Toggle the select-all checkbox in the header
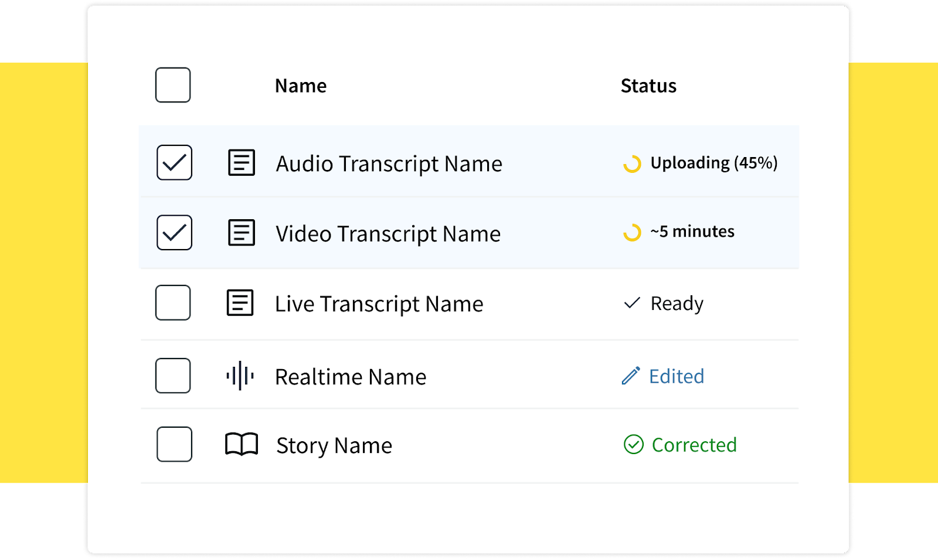The image size is (938, 559). tap(173, 85)
